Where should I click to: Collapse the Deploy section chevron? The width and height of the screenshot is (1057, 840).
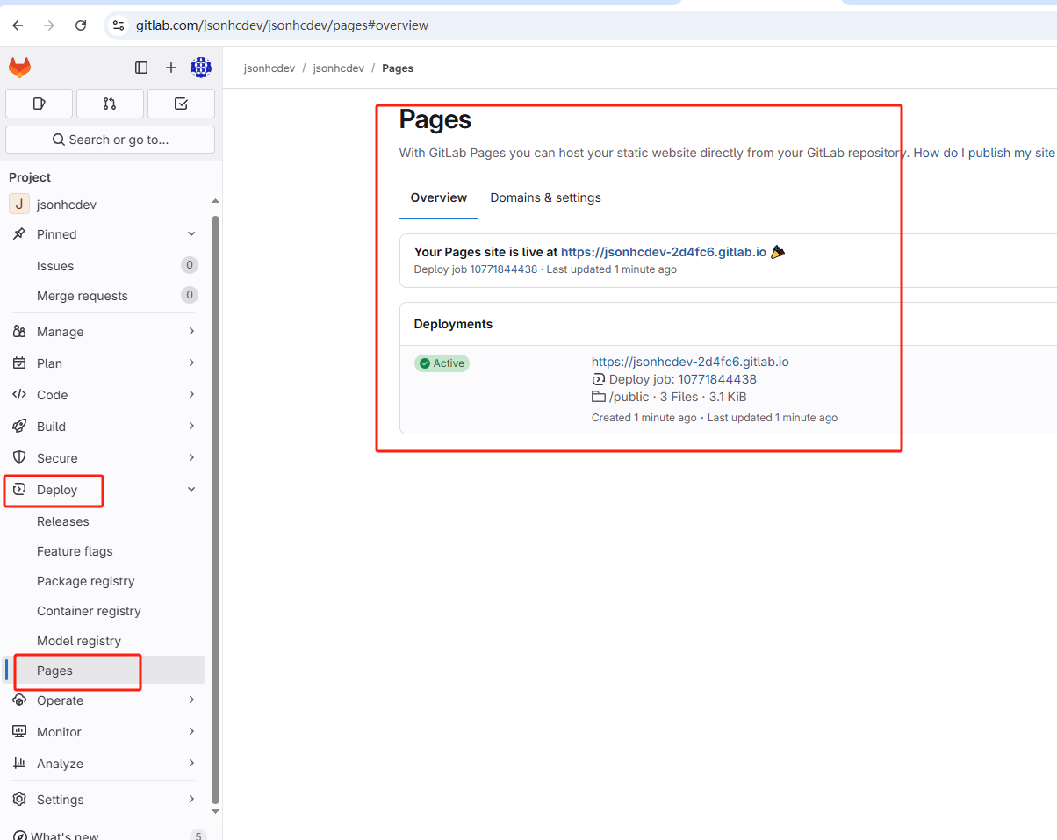pyautogui.click(x=191, y=490)
